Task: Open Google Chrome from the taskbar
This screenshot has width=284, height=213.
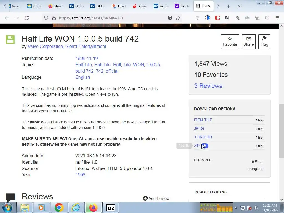Action: coord(59,208)
